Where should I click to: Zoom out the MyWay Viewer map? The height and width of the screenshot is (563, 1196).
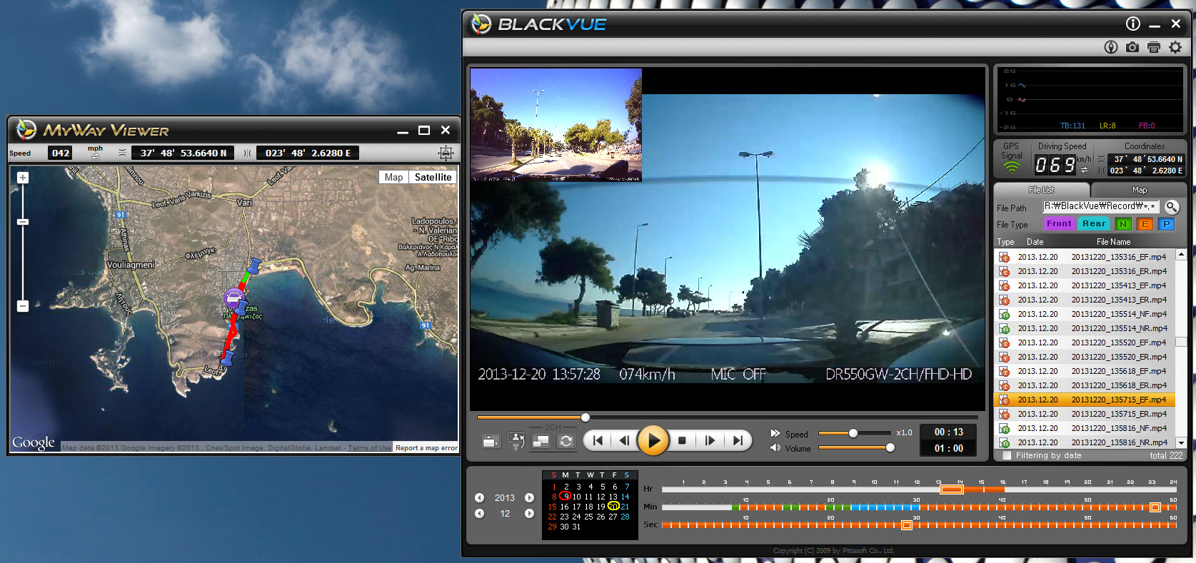(x=23, y=306)
